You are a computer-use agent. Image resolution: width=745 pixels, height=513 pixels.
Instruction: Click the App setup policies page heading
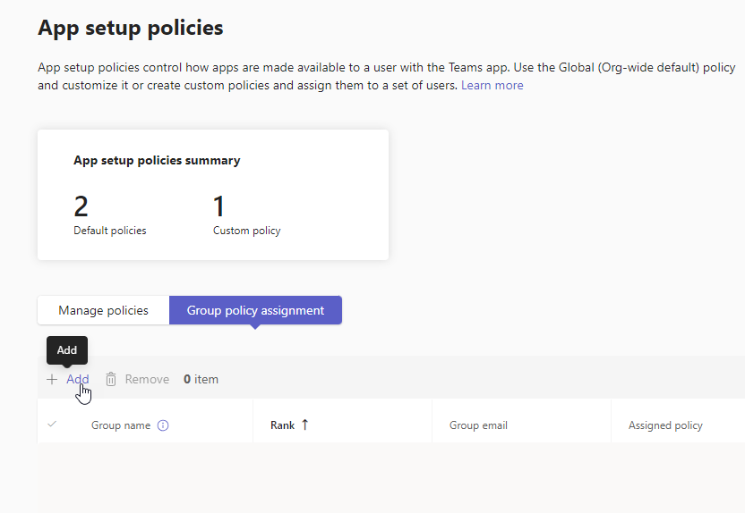click(131, 28)
